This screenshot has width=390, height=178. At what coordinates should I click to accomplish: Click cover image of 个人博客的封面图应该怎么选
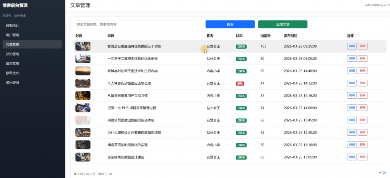click(83, 83)
